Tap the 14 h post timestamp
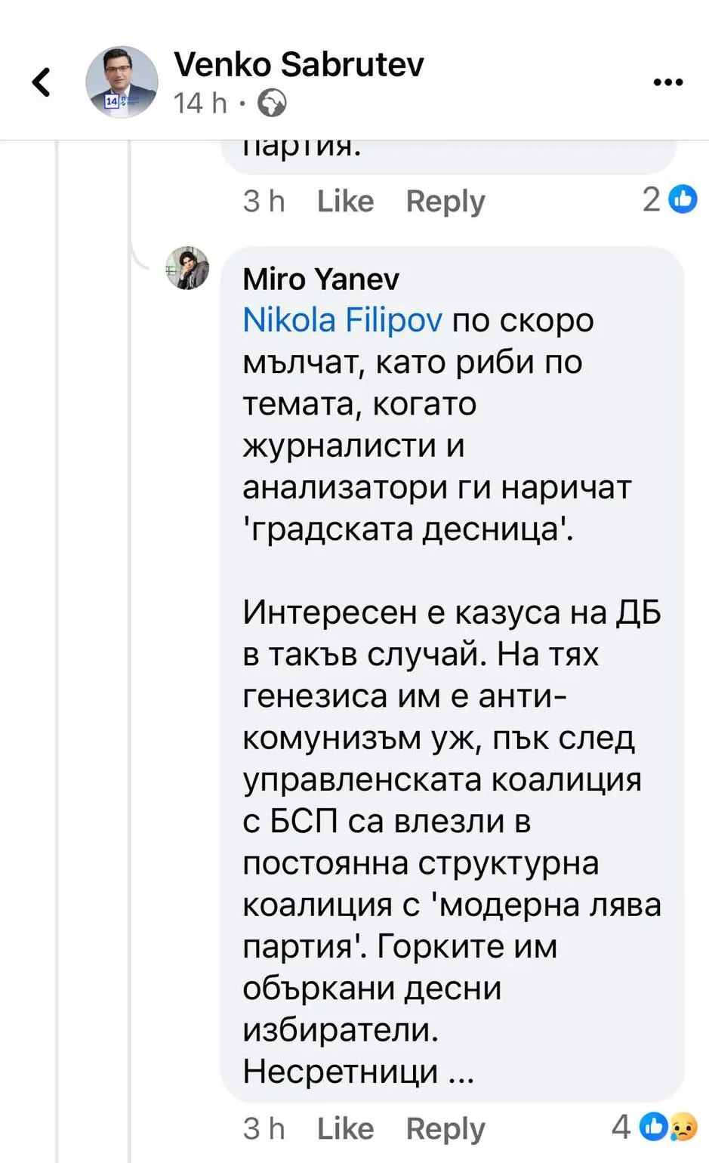 [x=200, y=103]
